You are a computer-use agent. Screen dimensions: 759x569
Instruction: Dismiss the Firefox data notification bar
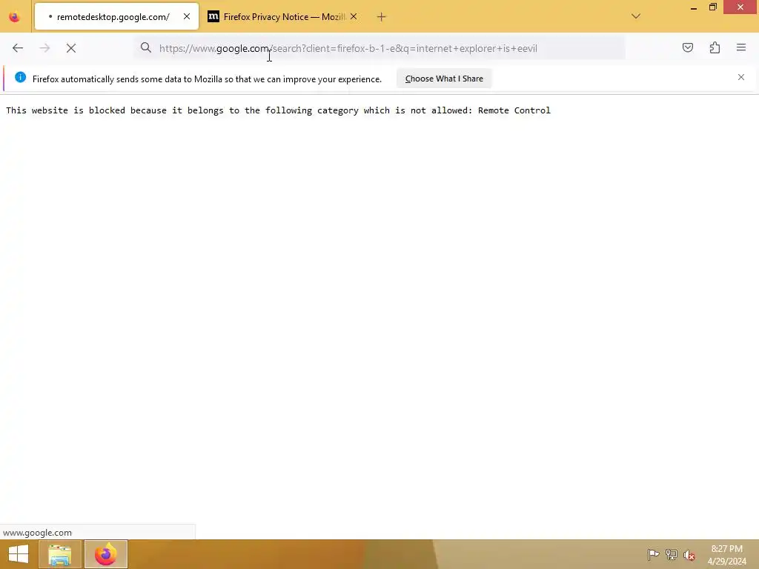[741, 77]
